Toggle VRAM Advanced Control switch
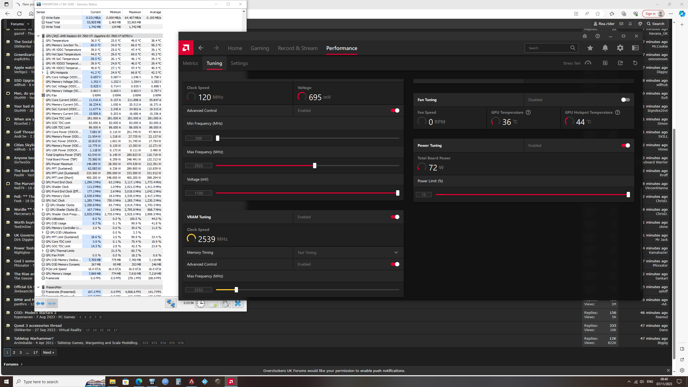 click(x=395, y=264)
